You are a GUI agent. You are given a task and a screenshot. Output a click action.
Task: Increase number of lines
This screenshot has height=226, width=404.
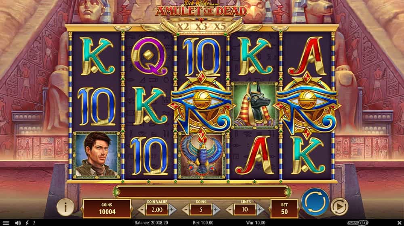point(260,210)
